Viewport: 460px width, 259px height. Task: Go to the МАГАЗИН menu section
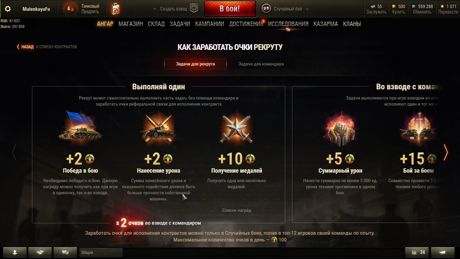(x=131, y=24)
